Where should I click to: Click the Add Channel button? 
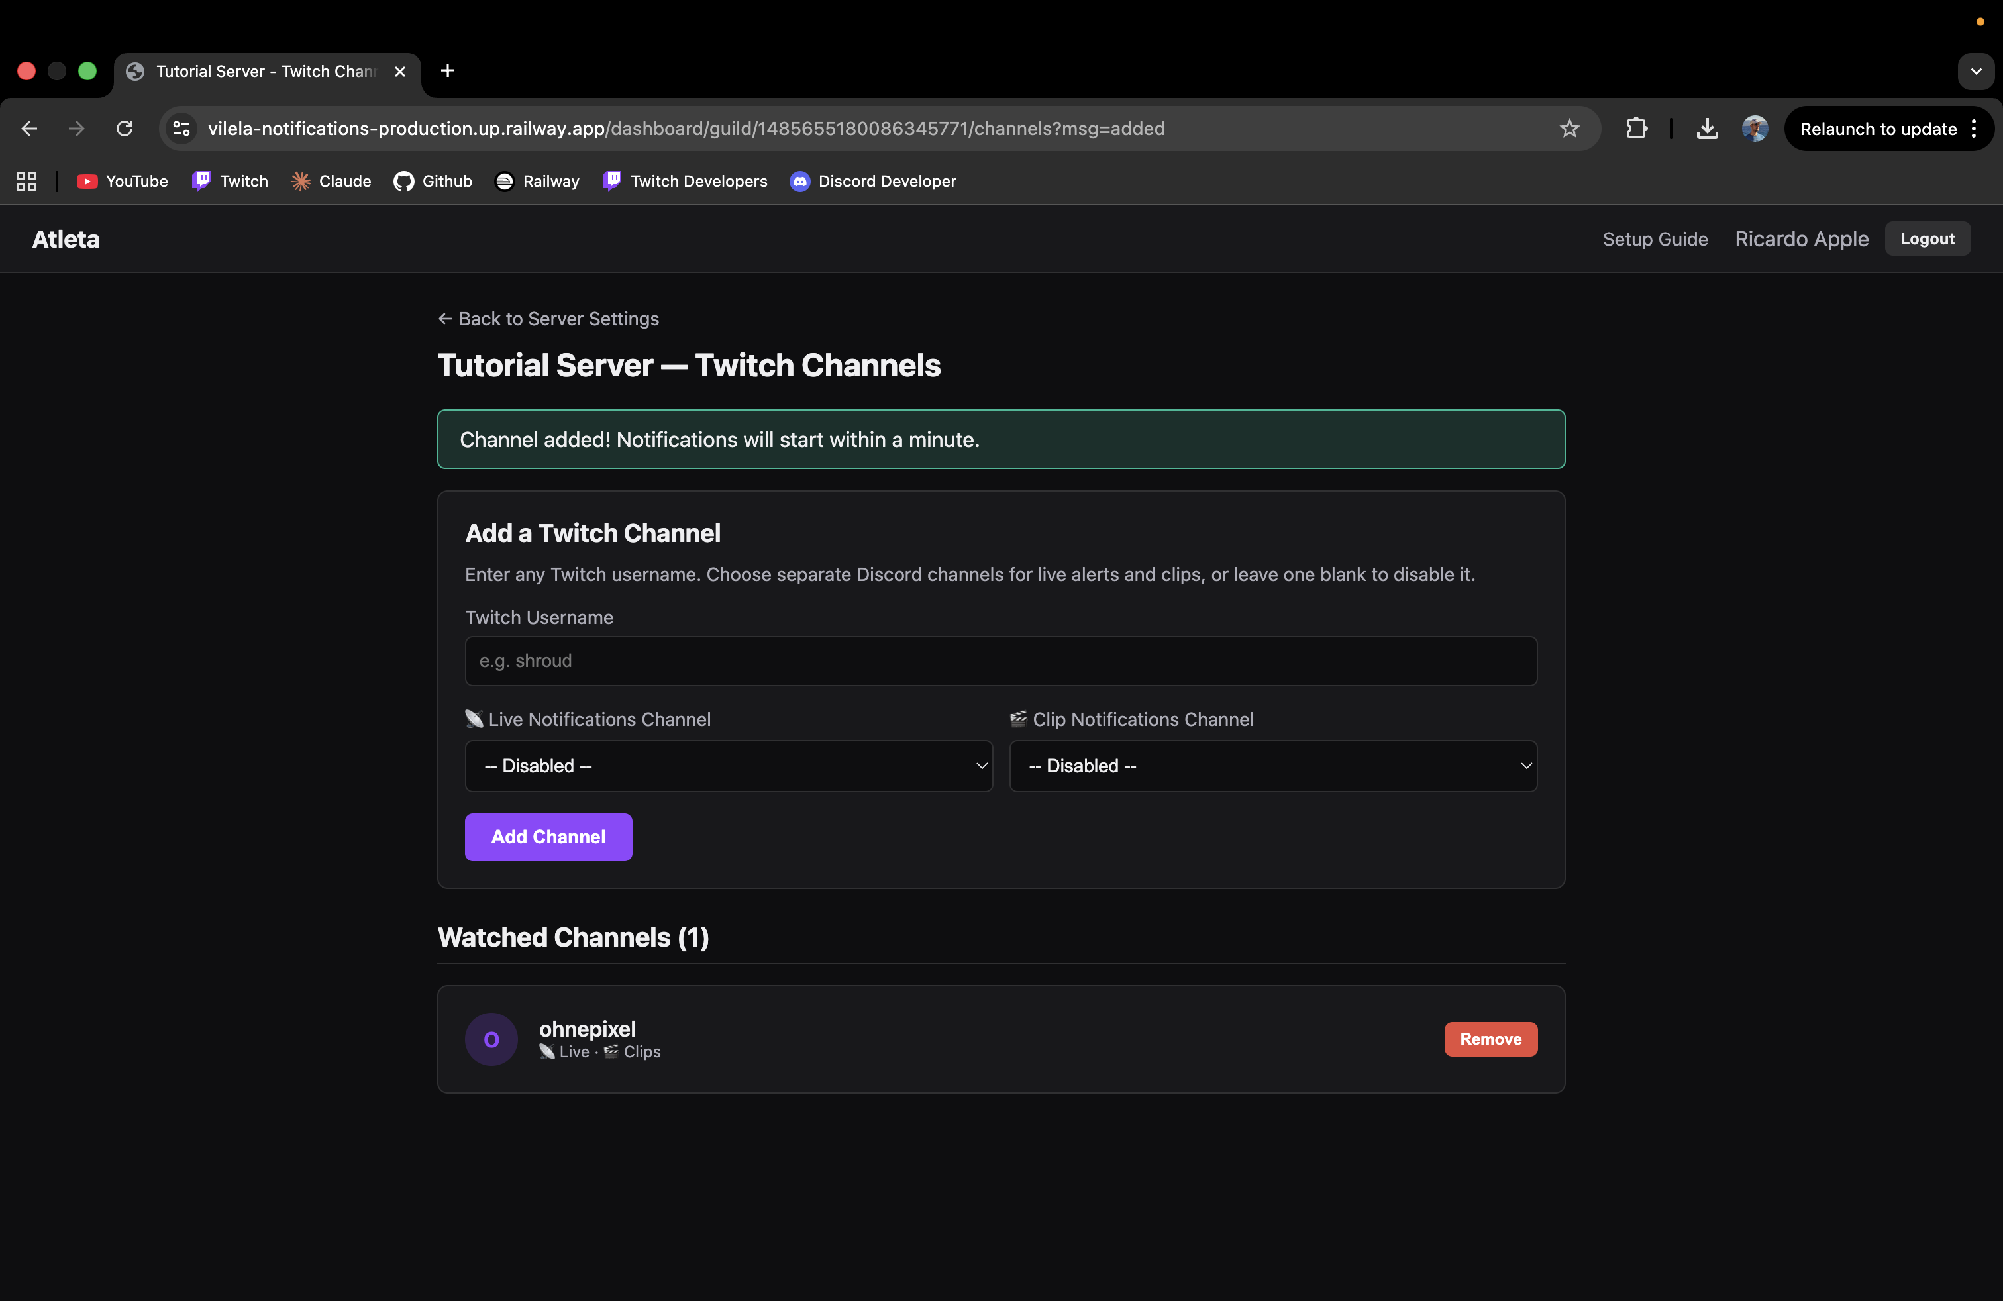(x=548, y=837)
